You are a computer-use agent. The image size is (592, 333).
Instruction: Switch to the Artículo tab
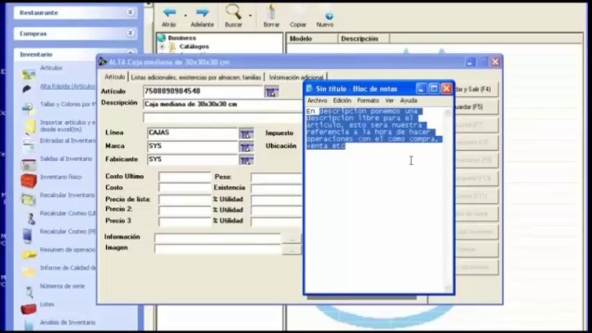(114, 77)
